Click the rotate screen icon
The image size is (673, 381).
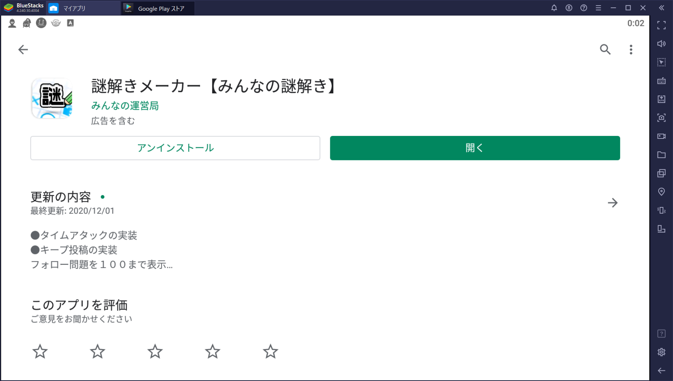coord(662,229)
